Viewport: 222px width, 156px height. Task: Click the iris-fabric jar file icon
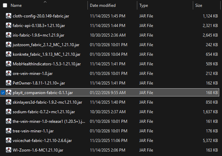tap(9, 35)
